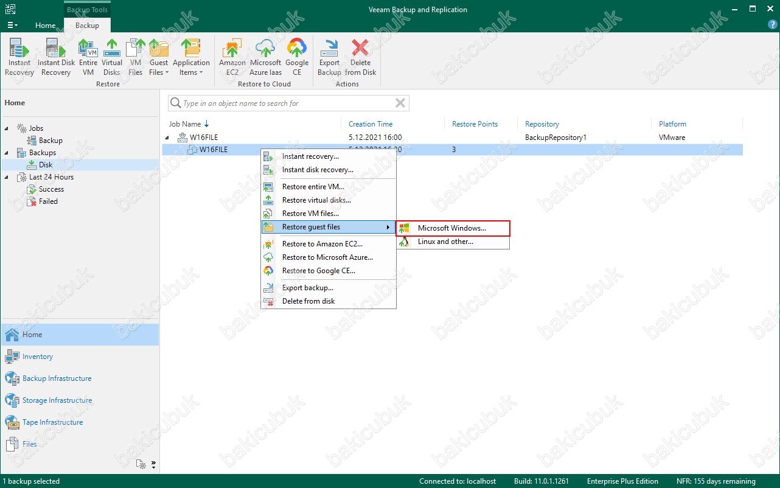Screen dimensions: 780x488
Task: Choose Instant disk recovery... menu entry
Action: pyautogui.click(x=329, y=170)
